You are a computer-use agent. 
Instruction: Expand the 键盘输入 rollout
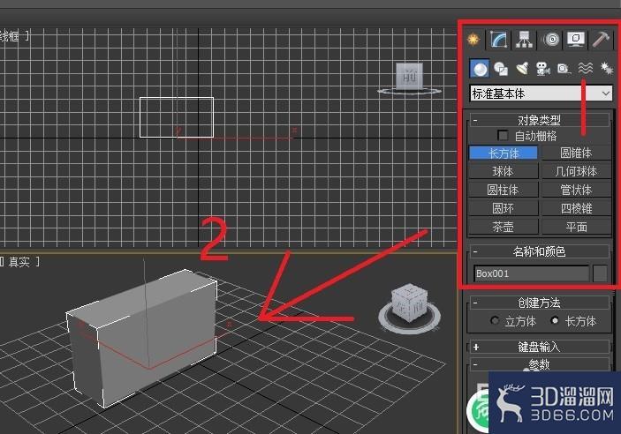(x=540, y=347)
